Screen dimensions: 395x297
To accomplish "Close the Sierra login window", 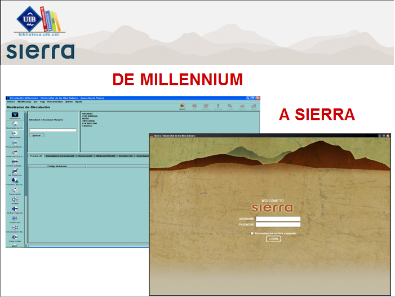I will point(388,136).
